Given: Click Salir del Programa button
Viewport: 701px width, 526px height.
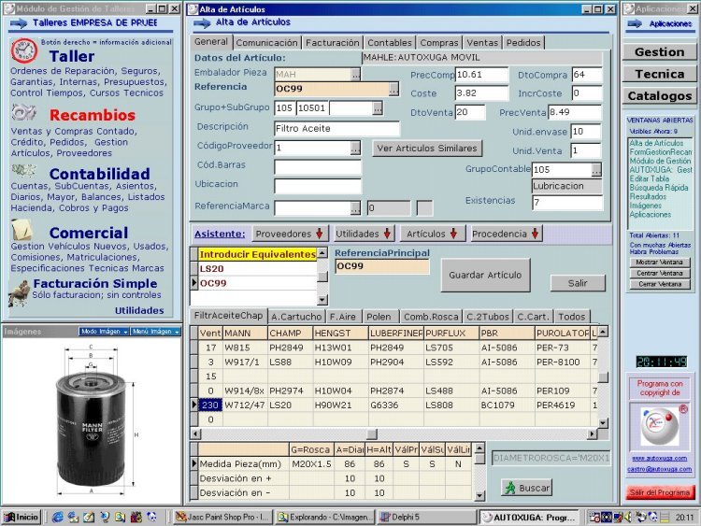Looking at the screenshot, I should click(660, 492).
